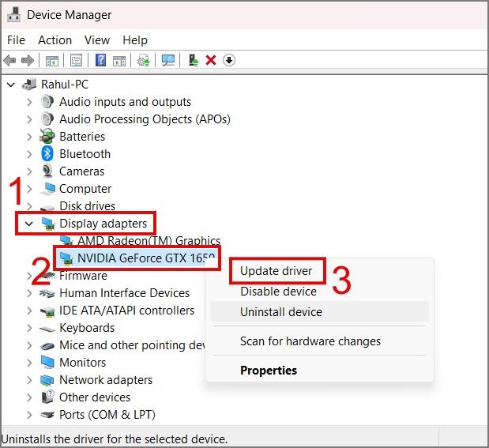Expand Audio inputs and outputs
Viewport: 489px width, 448px height.
coord(29,102)
